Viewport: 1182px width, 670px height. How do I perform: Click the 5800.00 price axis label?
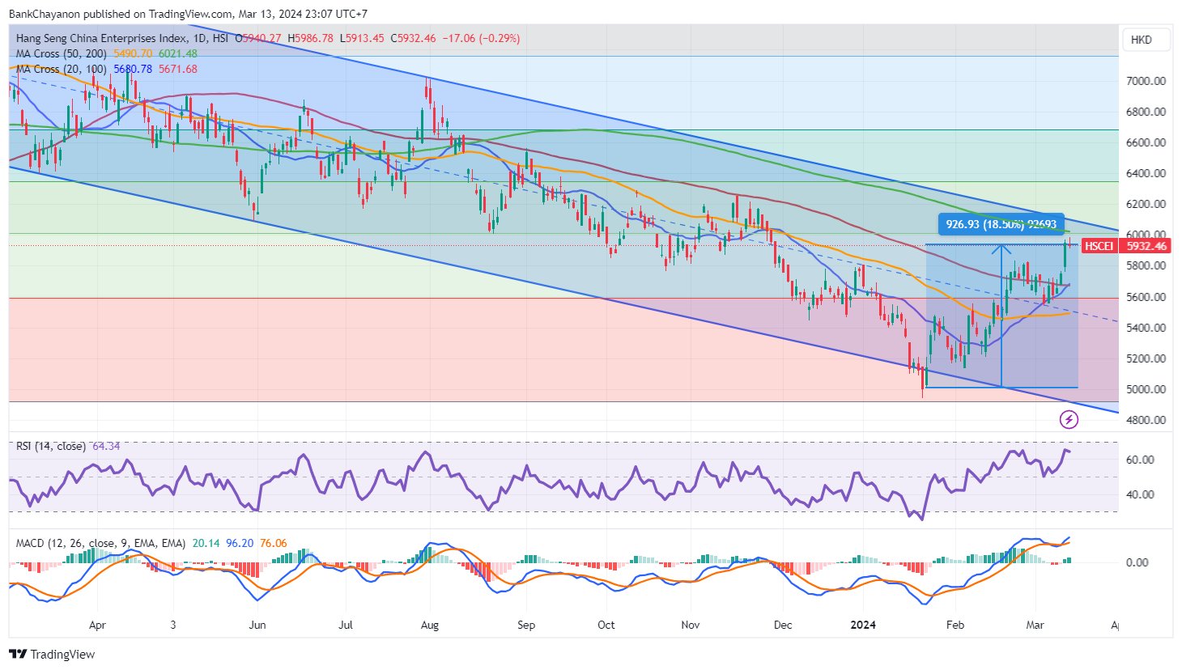[1146, 265]
